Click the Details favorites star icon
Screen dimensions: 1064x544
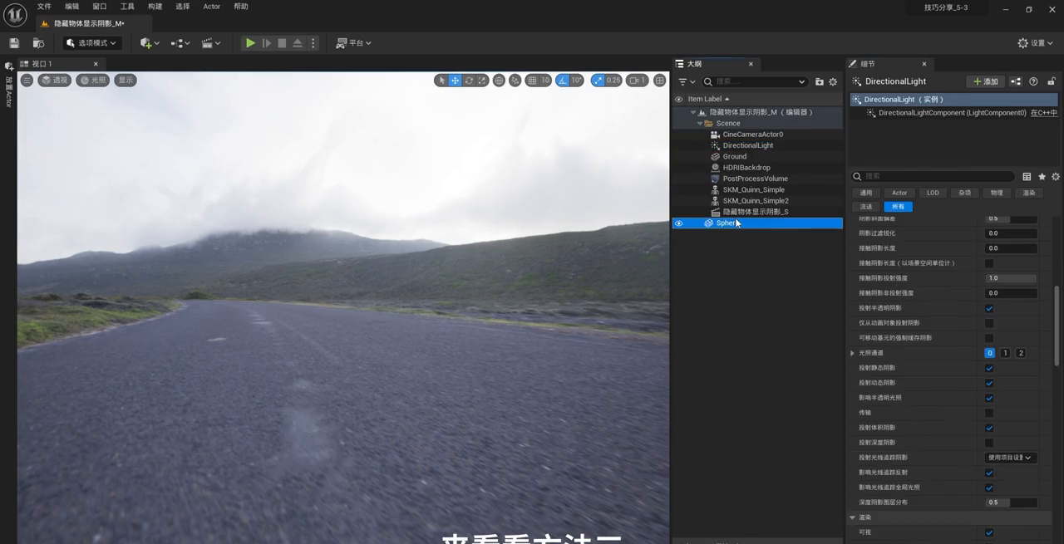pos(1042,177)
